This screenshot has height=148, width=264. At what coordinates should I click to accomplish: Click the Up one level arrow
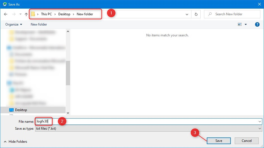(x=26, y=14)
